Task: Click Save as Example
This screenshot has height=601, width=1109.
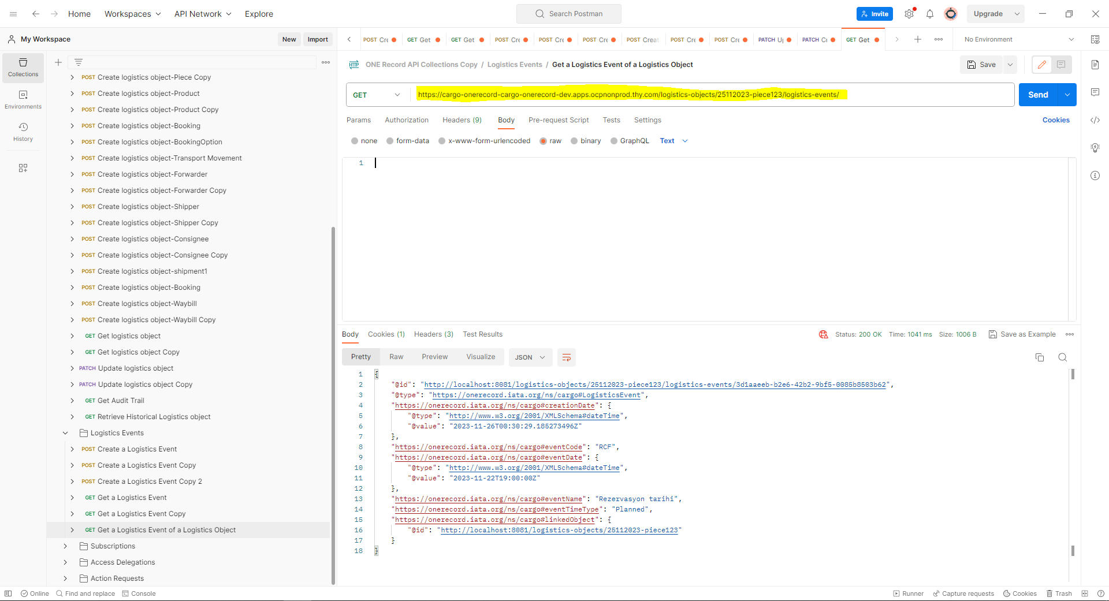Action: coord(1022,334)
